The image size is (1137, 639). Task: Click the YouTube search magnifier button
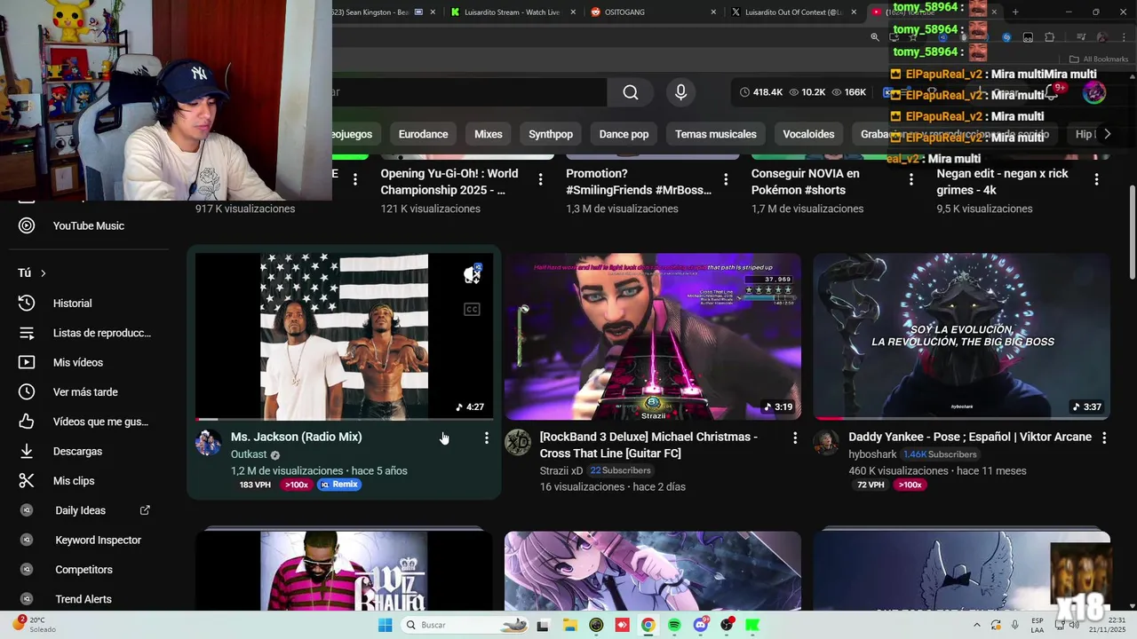pyautogui.click(x=631, y=92)
